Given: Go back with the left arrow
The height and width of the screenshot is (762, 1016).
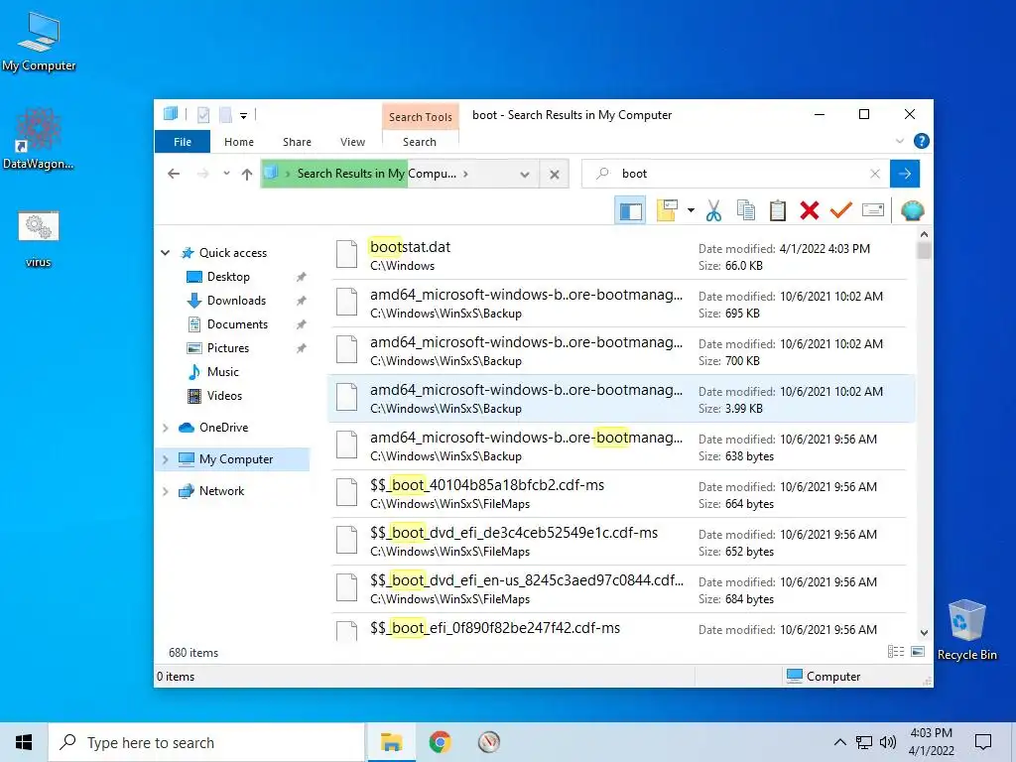Looking at the screenshot, I should [x=173, y=174].
